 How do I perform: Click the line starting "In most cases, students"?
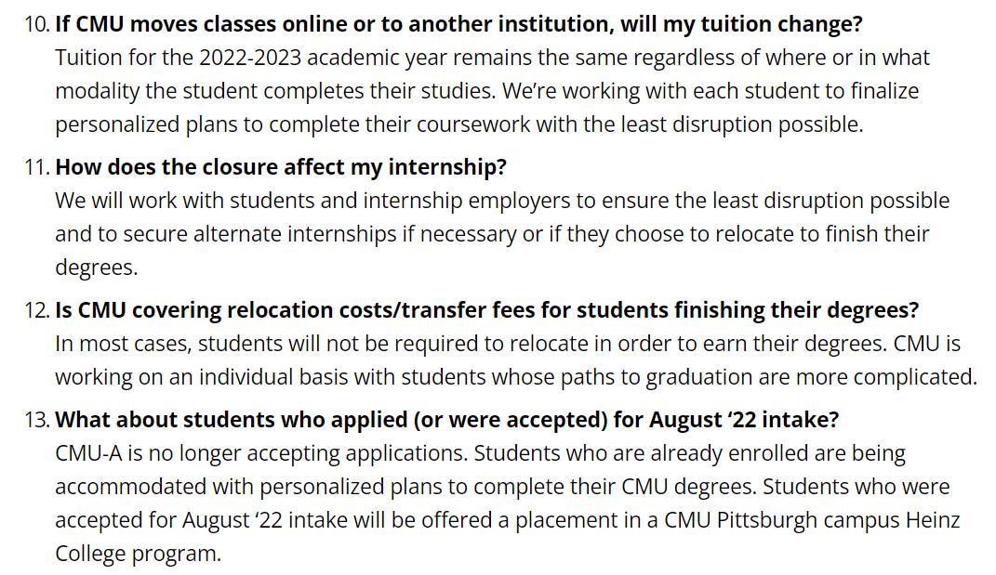[508, 344]
